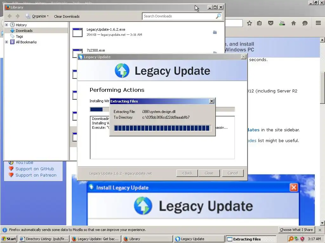Click the red security shield tray icon
The image size is (325, 243).
coord(302,239)
